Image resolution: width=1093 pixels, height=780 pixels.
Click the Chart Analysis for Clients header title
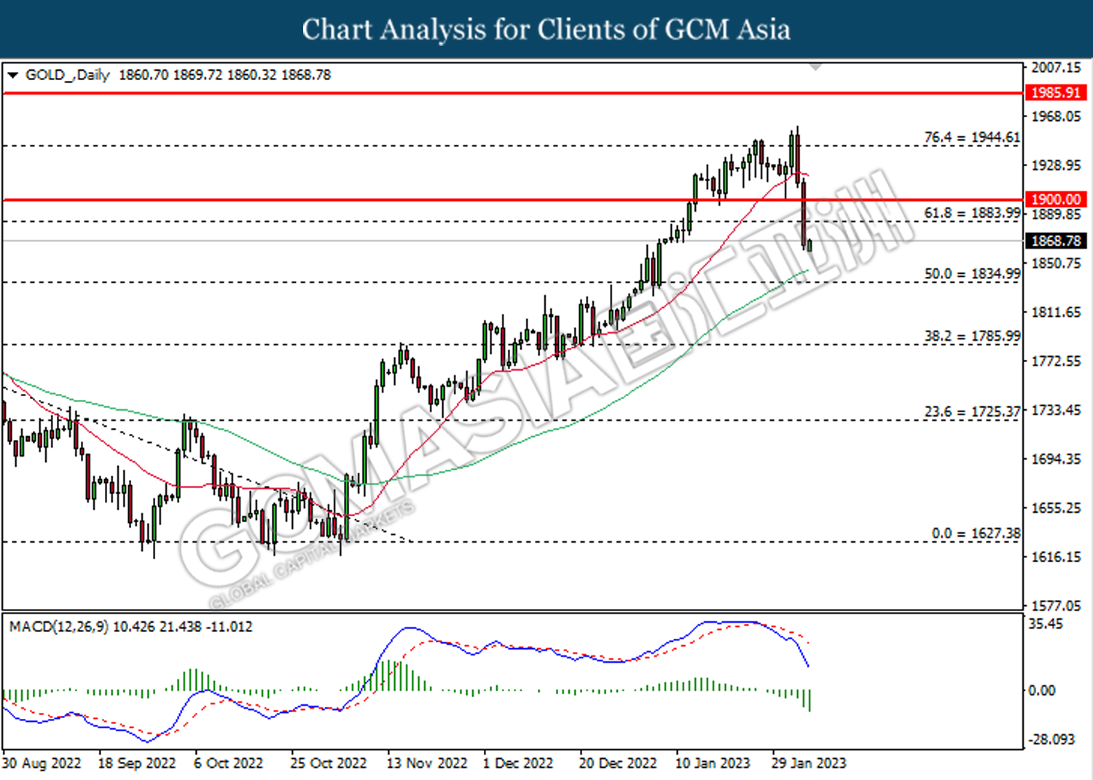pyautogui.click(x=546, y=30)
